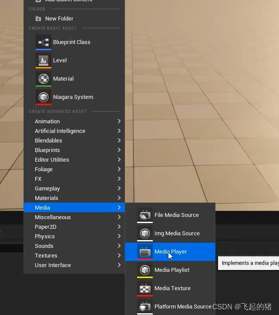
Task: Click the Sounds submenu chevron
Action: [x=119, y=246]
